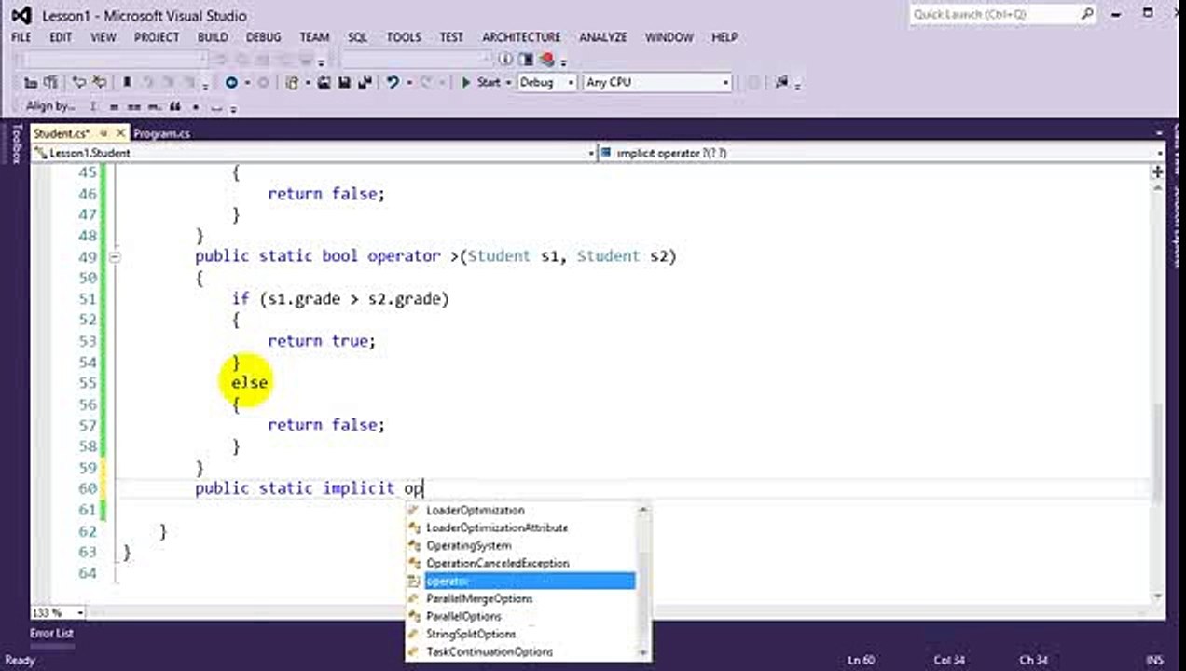Click IntelliSense list scroll-down arrow
Image resolution: width=1186 pixels, height=671 pixels.
point(643,654)
